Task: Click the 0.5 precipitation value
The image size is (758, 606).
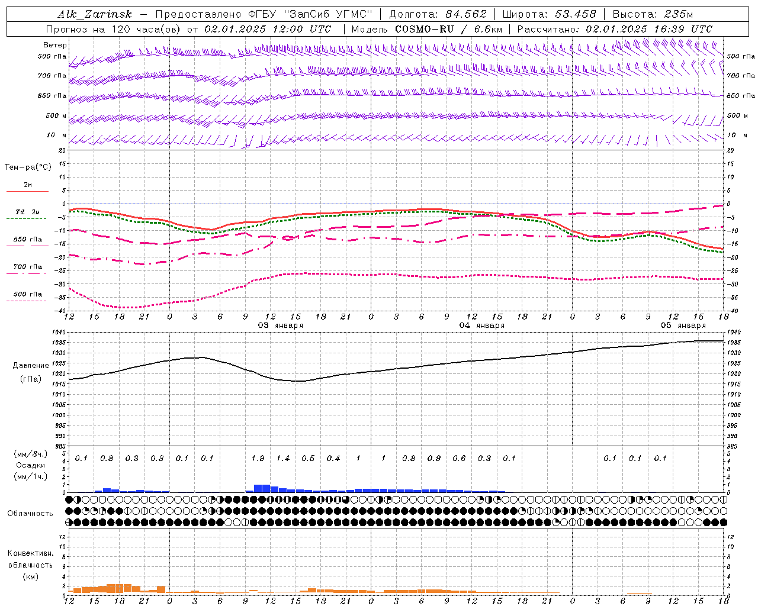Action: (308, 458)
